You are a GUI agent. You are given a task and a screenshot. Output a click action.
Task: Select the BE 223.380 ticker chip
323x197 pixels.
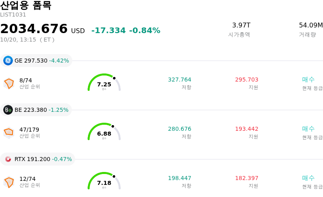[x=36, y=110]
